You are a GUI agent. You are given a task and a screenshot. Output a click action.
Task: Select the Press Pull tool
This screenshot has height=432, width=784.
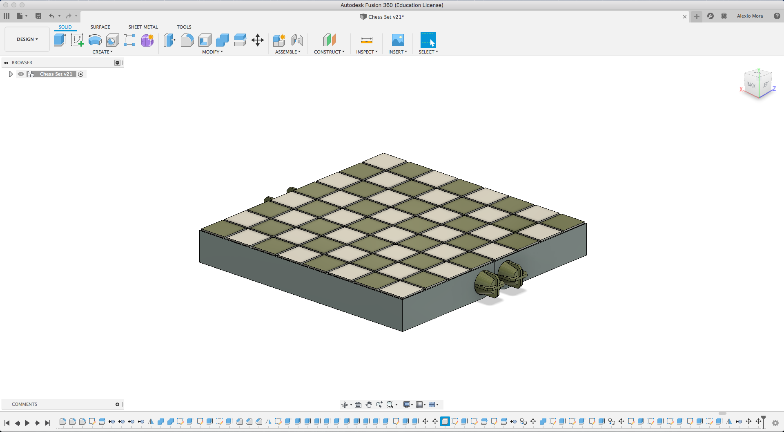tap(169, 40)
